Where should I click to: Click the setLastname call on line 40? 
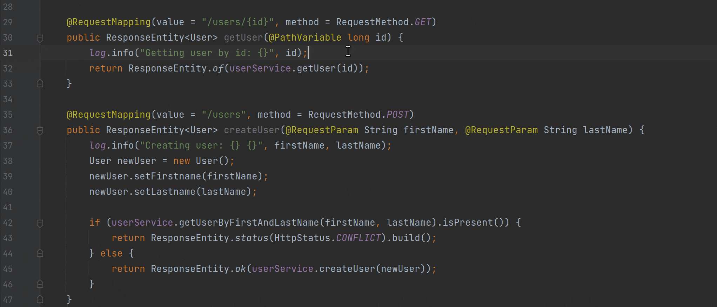(x=165, y=192)
